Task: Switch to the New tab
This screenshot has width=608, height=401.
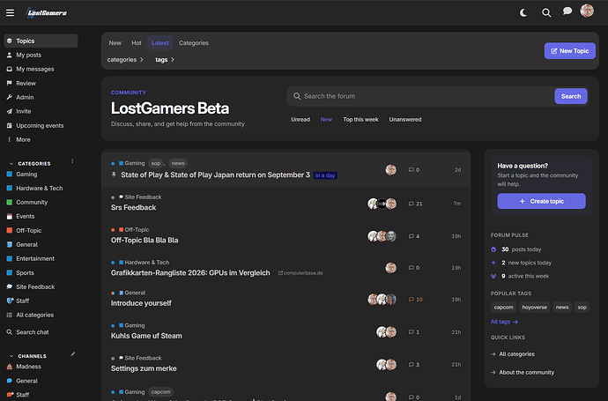Action: click(x=115, y=43)
